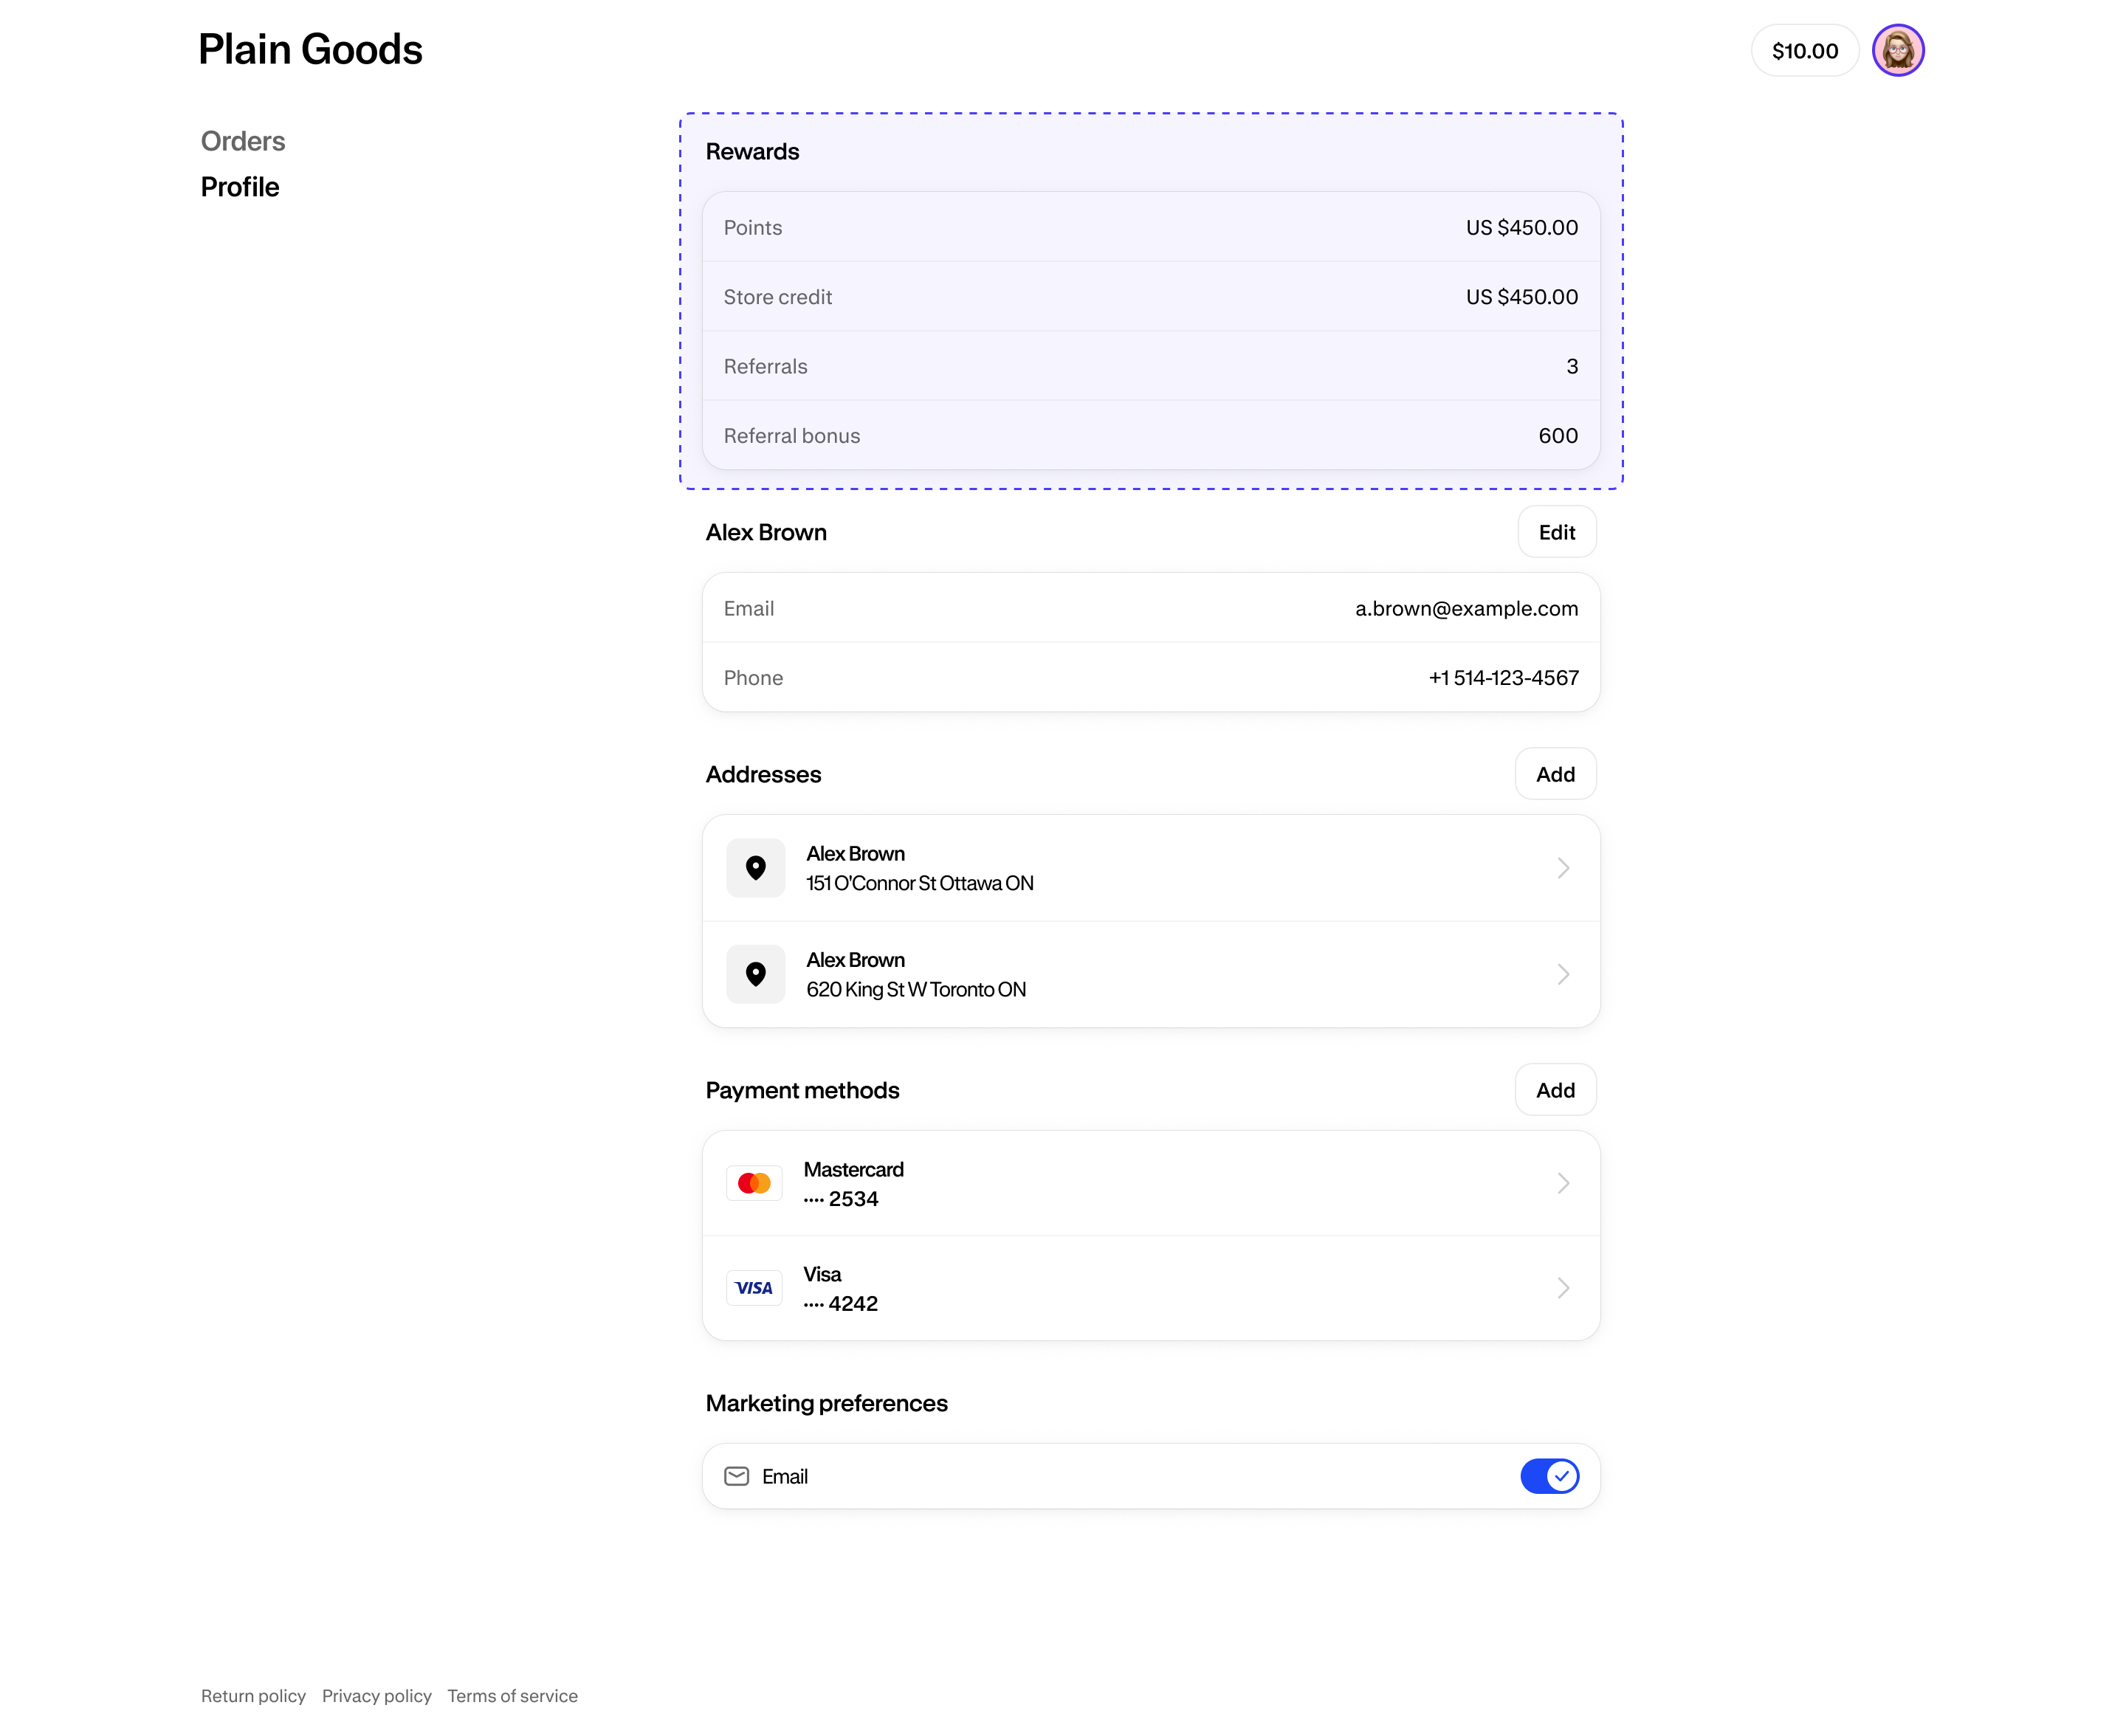Click the Alex Brown profile heading
Image resolution: width=2126 pixels, height=1736 pixels.
click(x=766, y=532)
